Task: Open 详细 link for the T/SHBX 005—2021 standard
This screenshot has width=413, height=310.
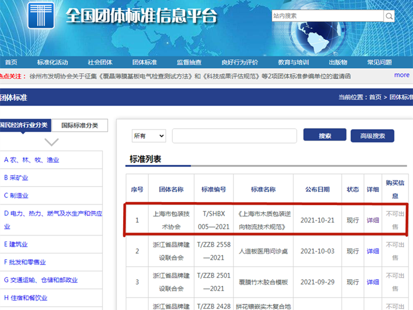Action: 373,220
